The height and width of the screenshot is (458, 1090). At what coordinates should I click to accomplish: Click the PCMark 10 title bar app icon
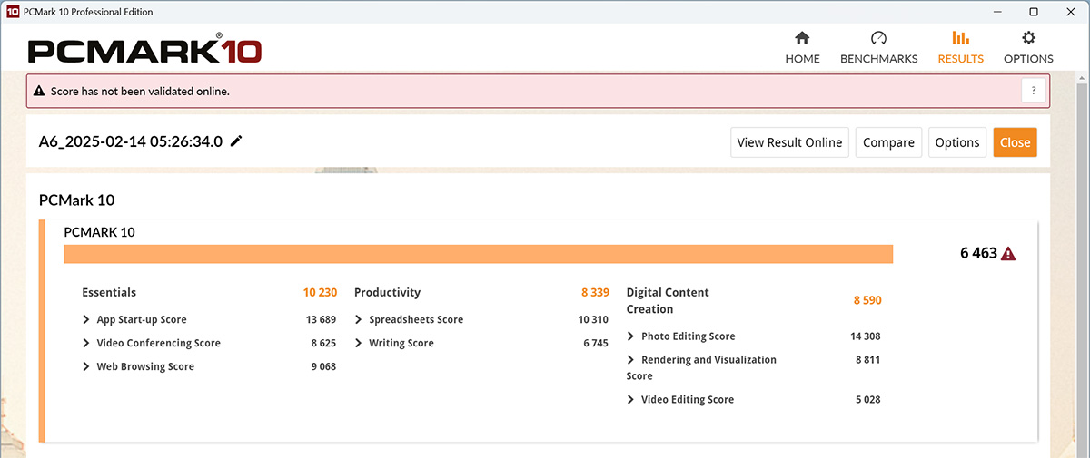13,12
